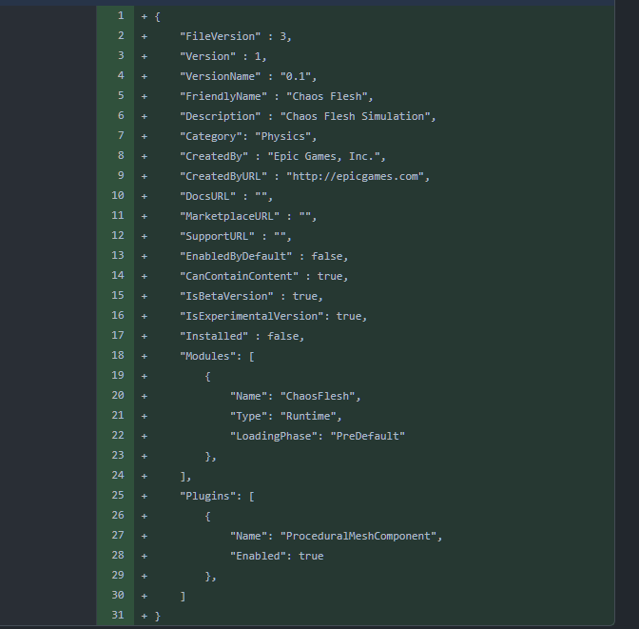Select line number 1 in diff gutter
Screen dimensions: 639x629
[121, 16]
